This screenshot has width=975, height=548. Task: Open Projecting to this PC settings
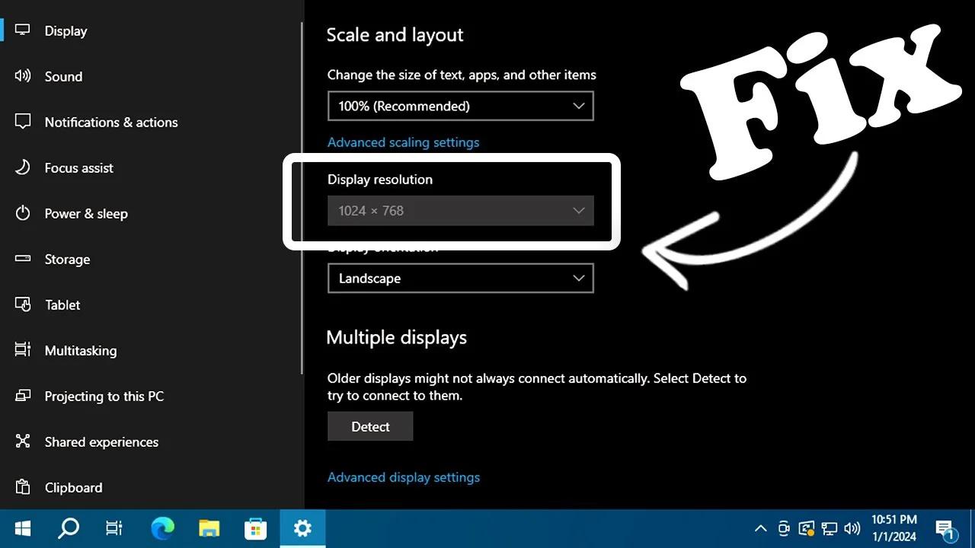coord(104,396)
